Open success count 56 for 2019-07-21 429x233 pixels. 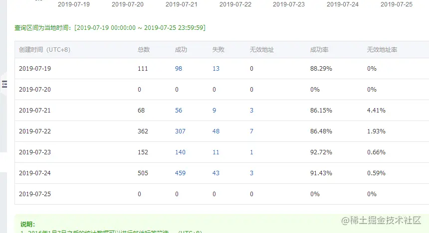179,111
